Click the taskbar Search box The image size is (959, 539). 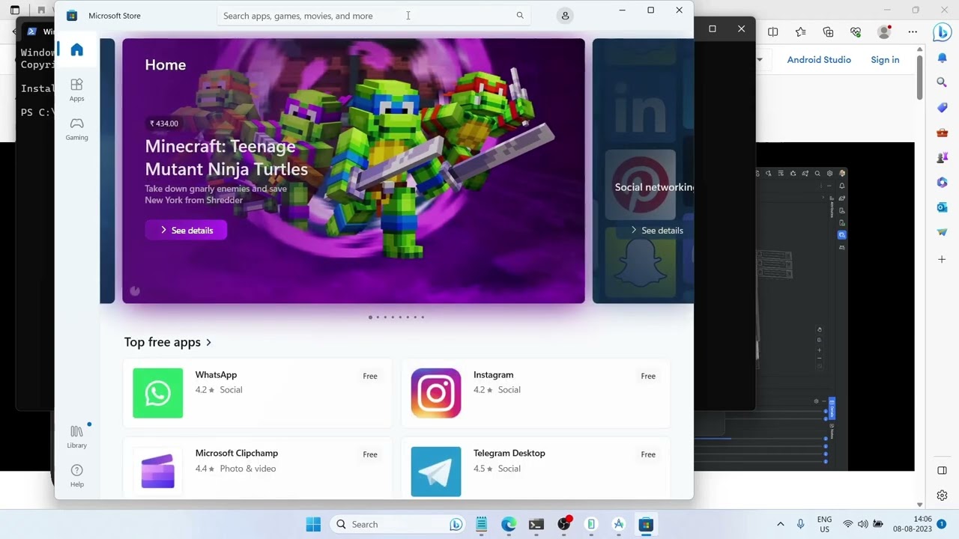click(x=397, y=524)
